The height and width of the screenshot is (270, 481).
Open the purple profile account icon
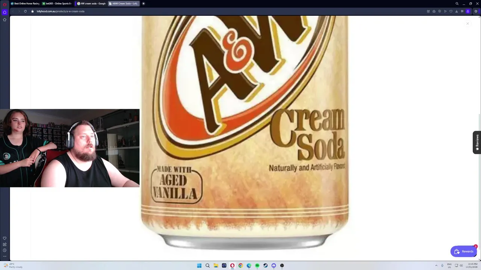point(468,11)
